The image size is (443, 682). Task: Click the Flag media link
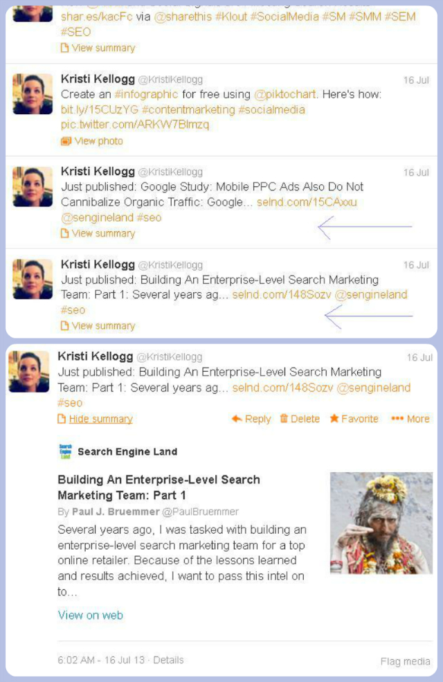[405, 661]
